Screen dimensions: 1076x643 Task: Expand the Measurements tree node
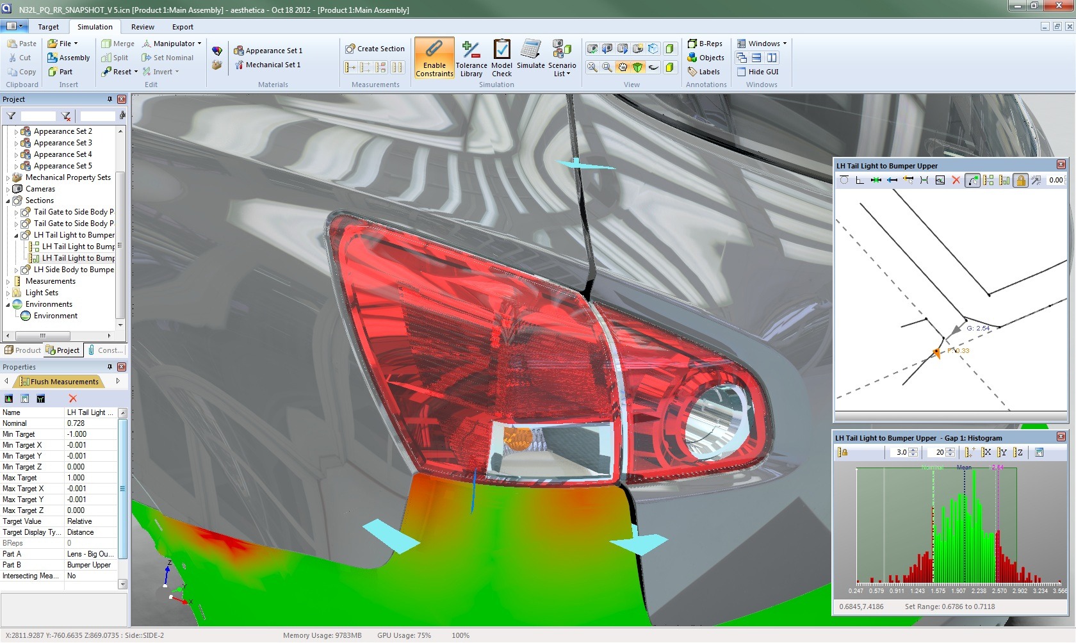pos(8,282)
